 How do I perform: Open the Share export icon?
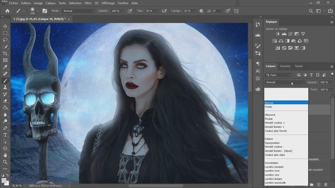click(330, 11)
